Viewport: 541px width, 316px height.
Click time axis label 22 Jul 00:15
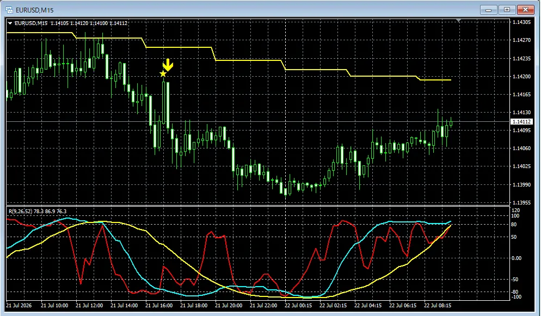point(298,305)
